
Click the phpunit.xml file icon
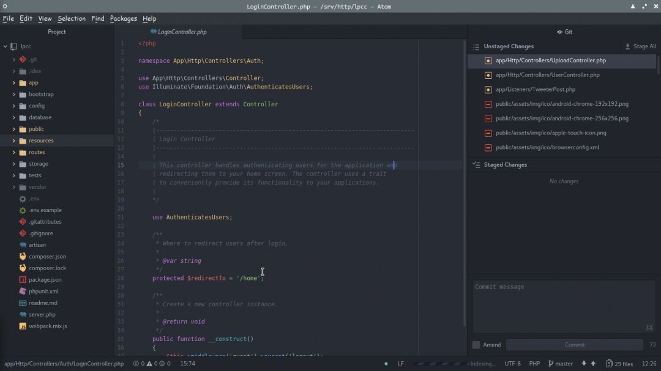(23, 291)
